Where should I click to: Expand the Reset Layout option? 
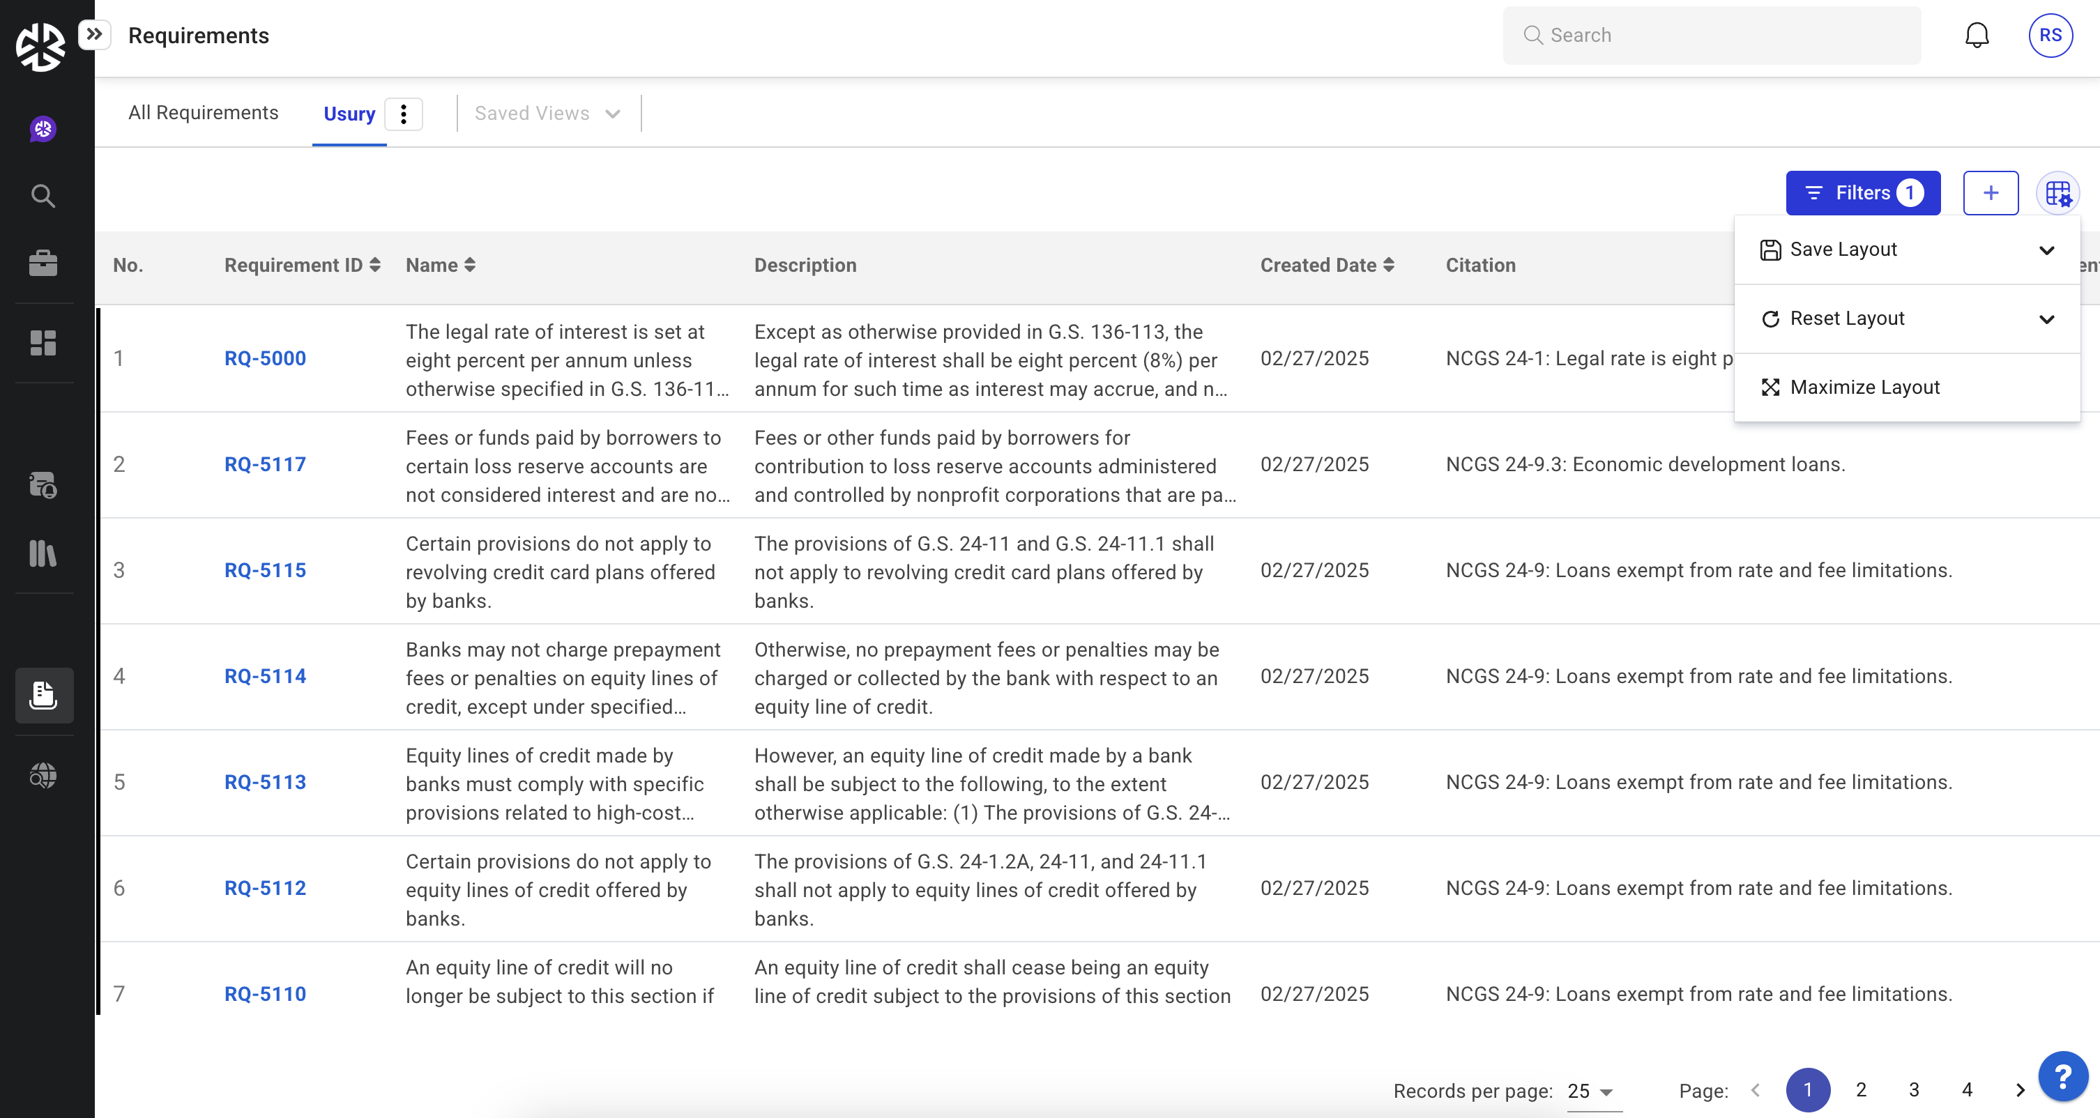pos(2046,319)
